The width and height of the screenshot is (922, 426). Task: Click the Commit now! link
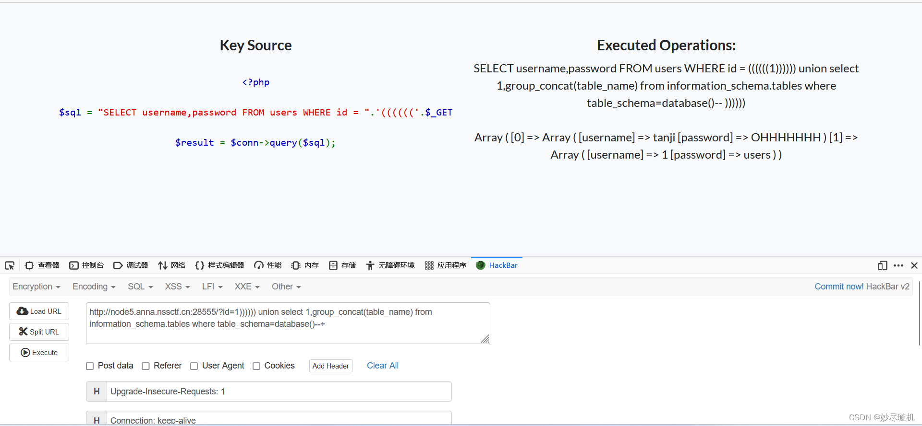tap(839, 287)
